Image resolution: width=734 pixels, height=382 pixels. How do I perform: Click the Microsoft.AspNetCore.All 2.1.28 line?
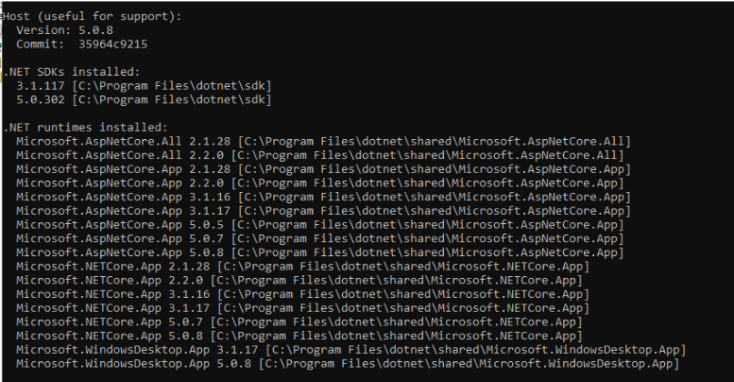323,142
